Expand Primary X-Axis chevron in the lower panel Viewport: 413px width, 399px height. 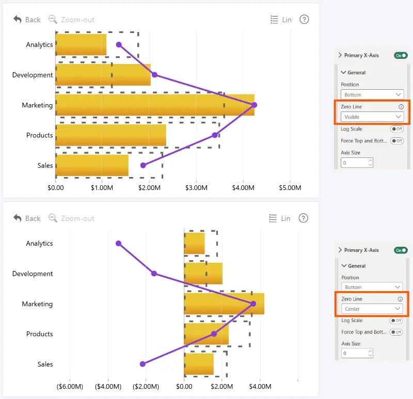coord(340,250)
